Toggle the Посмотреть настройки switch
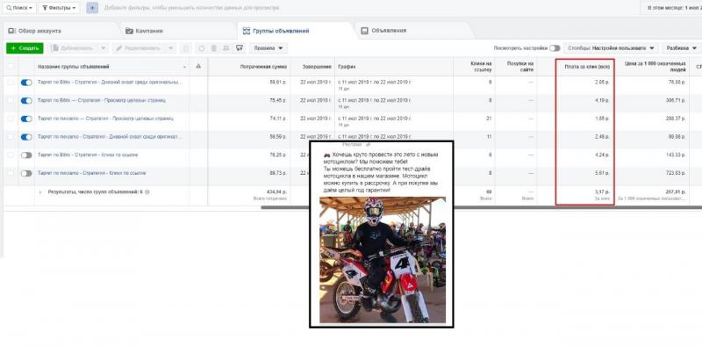The width and height of the screenshot is (702, 346). coord(555,48)
